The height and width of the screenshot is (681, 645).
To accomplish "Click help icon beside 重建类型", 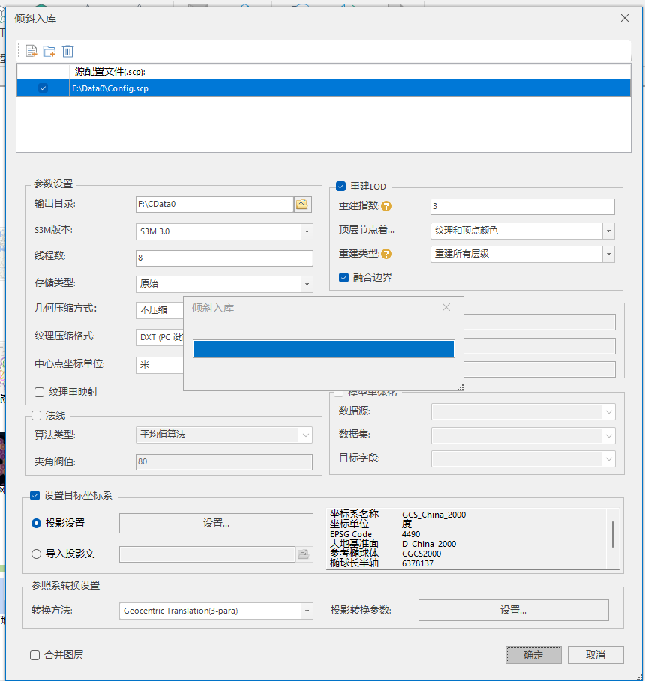I will click(x=387, y=254).
